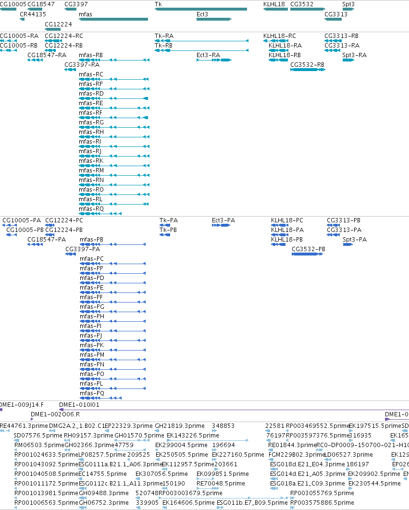Click EST RE70048.5prime
This screenshot has height=510, width=409.
pos(221,484)
